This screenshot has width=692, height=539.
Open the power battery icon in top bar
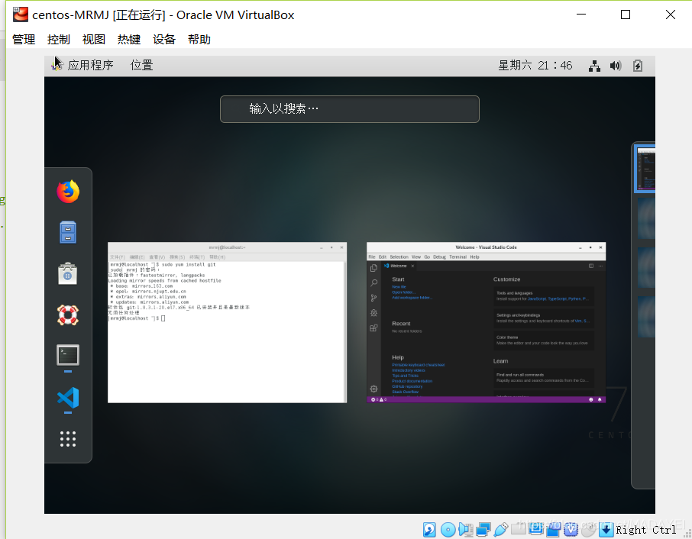(638, 66)
